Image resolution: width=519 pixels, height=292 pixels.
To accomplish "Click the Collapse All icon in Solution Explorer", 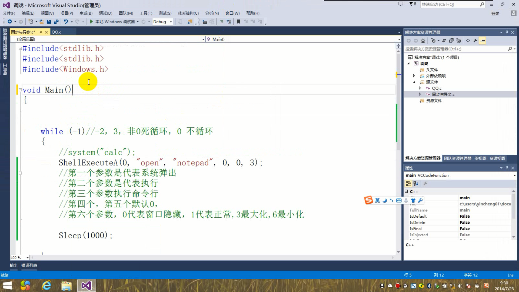I will click(x=451, y=41).
